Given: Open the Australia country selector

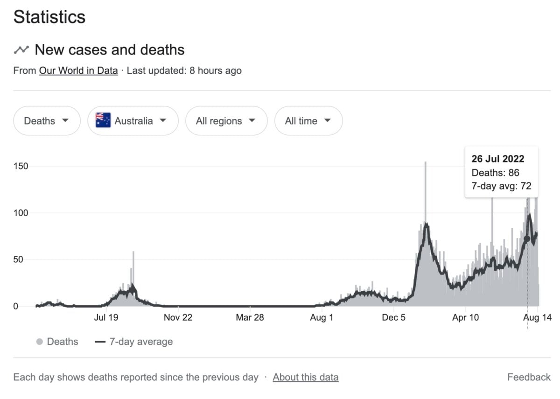Looking at the screenshot, I should 133,120.
